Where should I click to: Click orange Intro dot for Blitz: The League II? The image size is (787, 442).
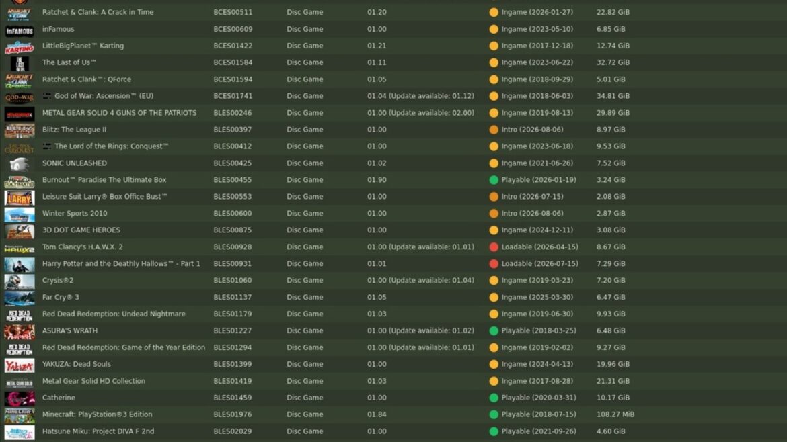pyautogui.click(x=494, y=130)
